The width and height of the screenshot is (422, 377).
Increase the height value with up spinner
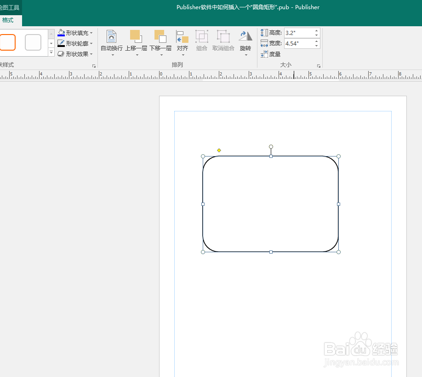tap(316, 31)
